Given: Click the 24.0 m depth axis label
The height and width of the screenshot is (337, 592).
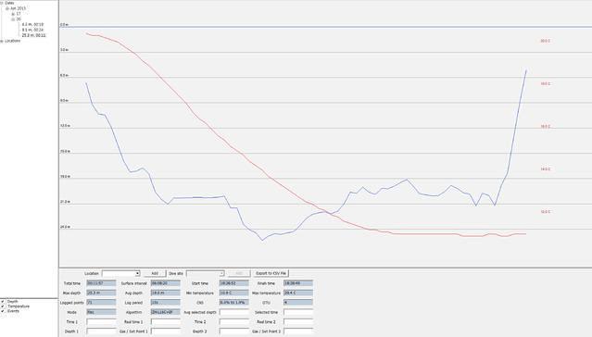Looking at the screenshot, I should (65, 227).
